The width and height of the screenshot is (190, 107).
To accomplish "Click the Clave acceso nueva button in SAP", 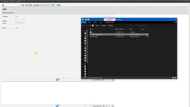I will [x=8, y=13].
